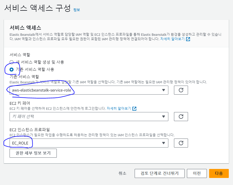Open the EC_ROLE instance profile dropdown

[89, 143]
